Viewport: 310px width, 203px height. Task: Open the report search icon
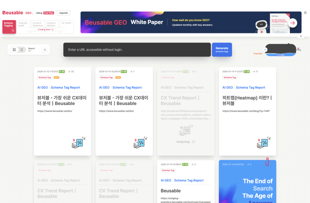click(x=45, y=50)
